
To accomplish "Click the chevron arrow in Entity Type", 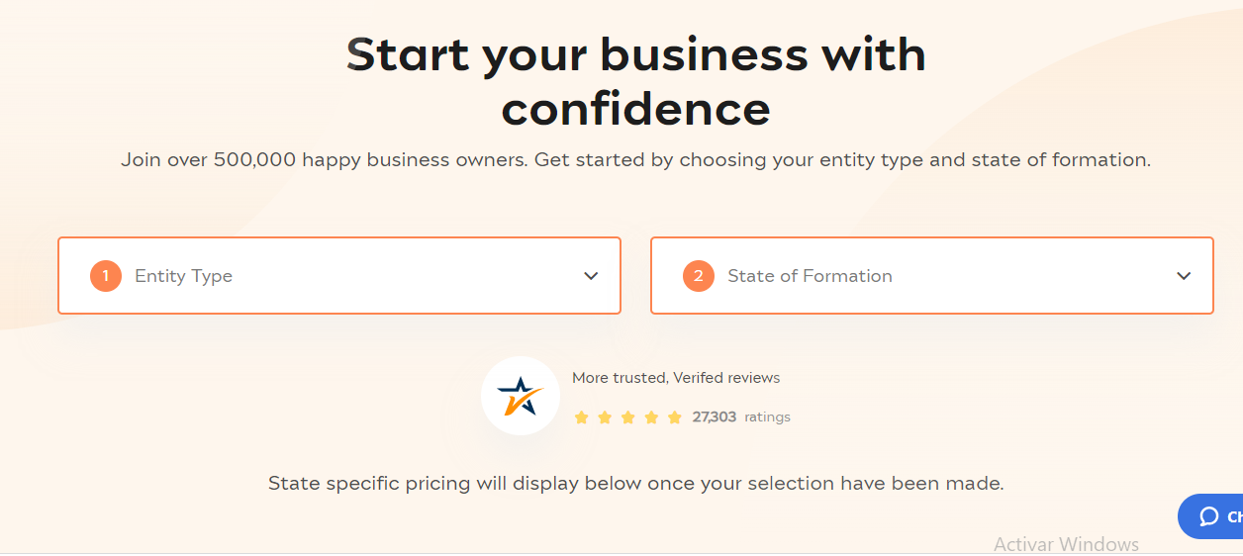I will (591, 276).
